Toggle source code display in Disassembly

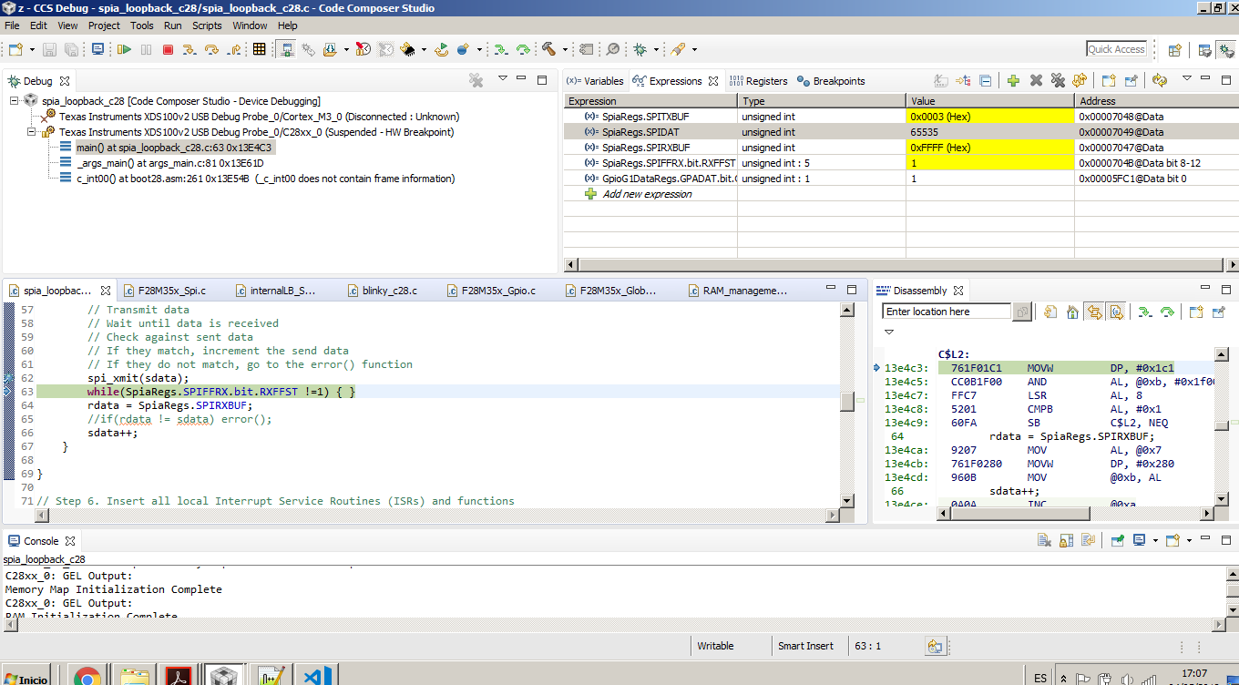(1115, 312)
